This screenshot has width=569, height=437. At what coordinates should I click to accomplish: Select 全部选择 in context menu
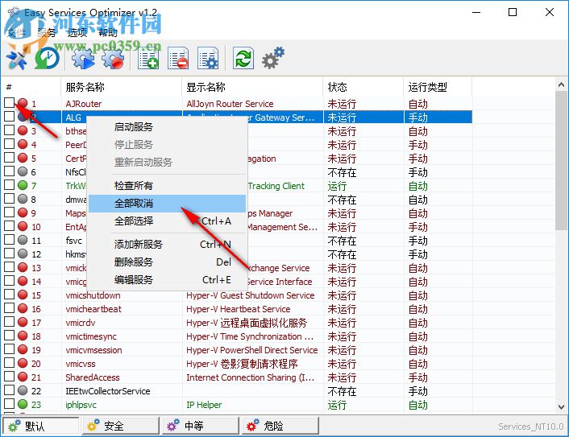pos(168,221)
